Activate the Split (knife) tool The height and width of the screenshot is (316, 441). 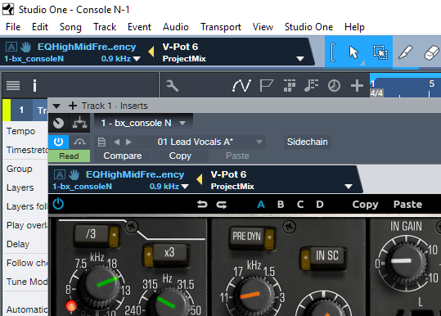tap(405, 52)
